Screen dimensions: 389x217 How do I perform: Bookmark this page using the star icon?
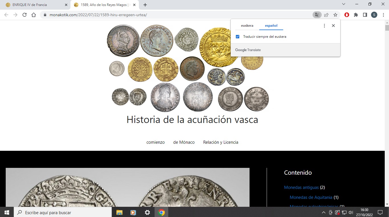[335, 14]
